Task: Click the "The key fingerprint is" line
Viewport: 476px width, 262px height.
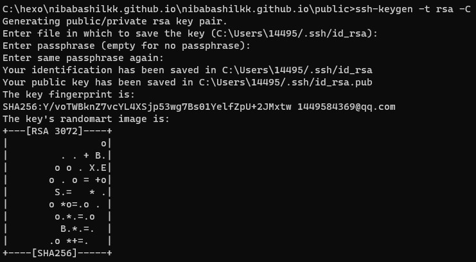Action: [x=73, y=94]
